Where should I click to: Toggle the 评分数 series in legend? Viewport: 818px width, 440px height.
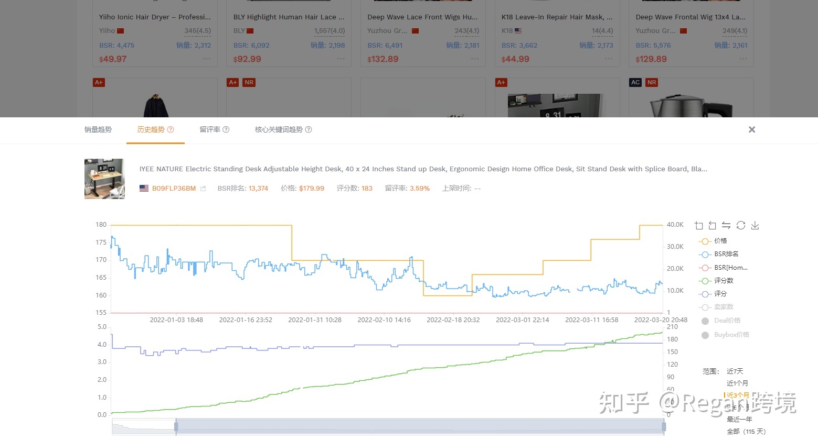[x=716, y=281]
